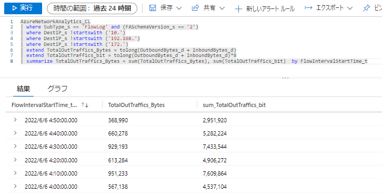The image size is (382, 194).
Task: Open the 時間の範囲 過去 24 時間 picker
Action: pyautogui.click(x=92, y=8)
